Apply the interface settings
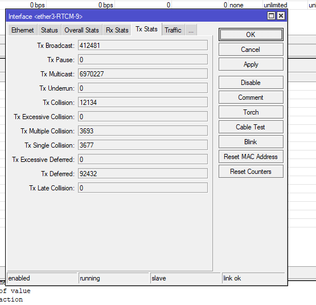The width and height of the screenshot is (316, 305). click(x=251, y=64)
